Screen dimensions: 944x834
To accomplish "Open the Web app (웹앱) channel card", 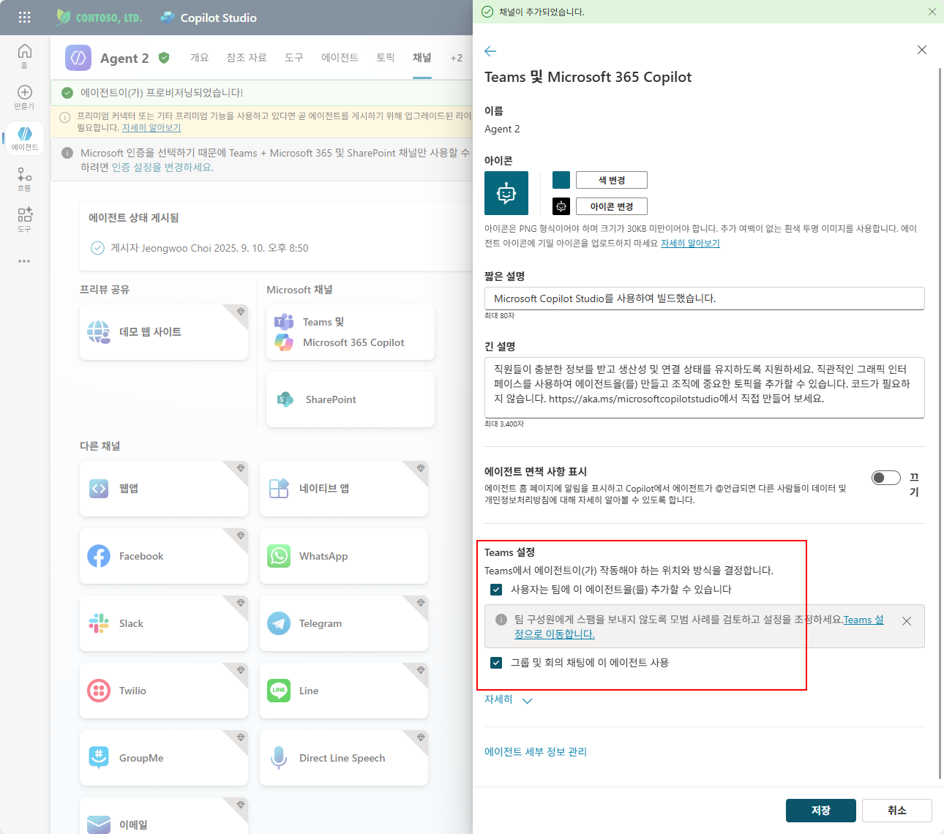I will point(164,489).
